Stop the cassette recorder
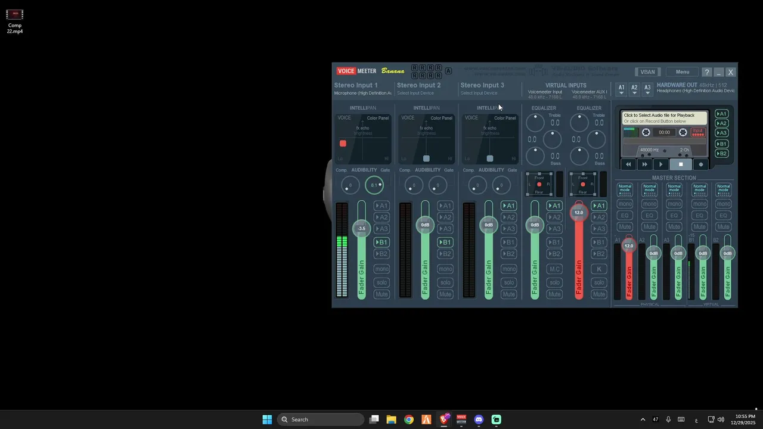This screenshot has width=763, height=429. [x=681, y=164]
